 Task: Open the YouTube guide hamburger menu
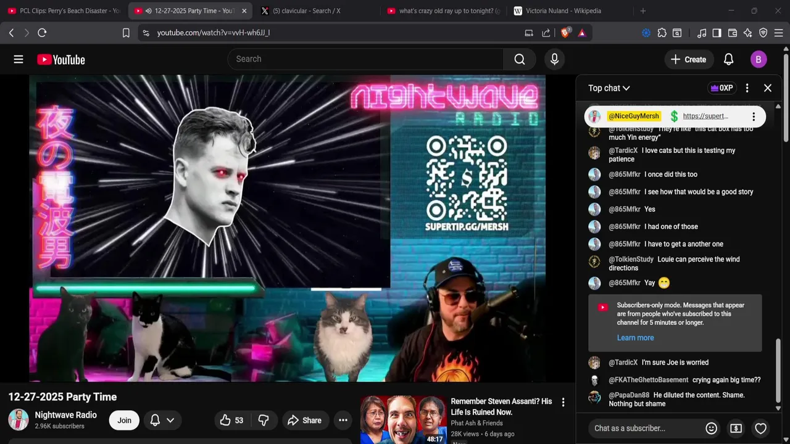coord(19,59)
